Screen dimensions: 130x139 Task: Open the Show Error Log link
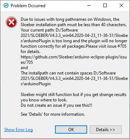[19, 130]
